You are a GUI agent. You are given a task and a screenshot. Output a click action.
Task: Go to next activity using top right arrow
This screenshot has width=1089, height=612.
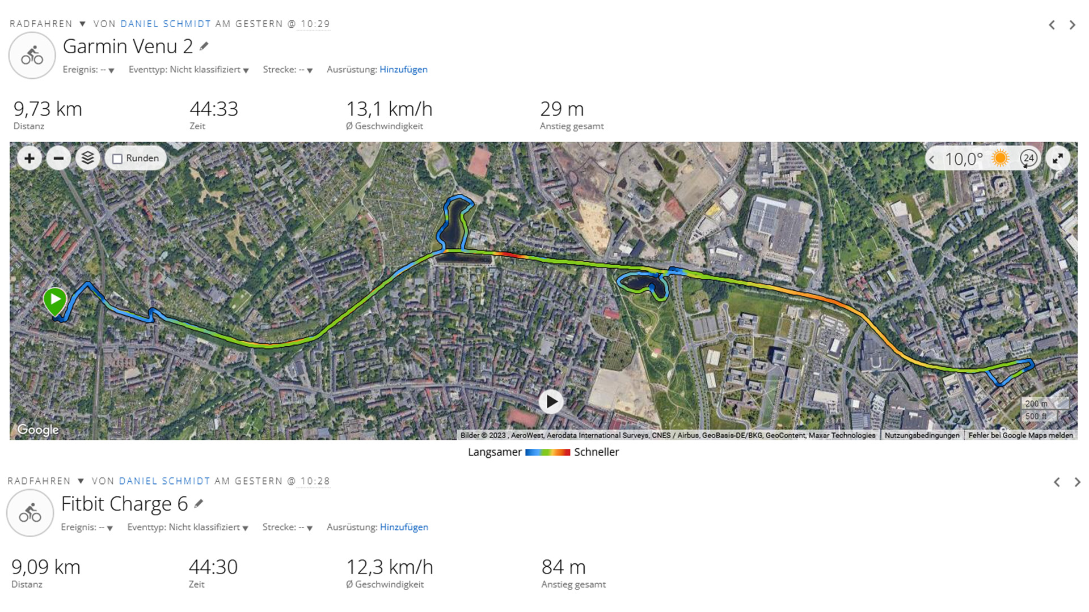click(x=1072, y=25)
